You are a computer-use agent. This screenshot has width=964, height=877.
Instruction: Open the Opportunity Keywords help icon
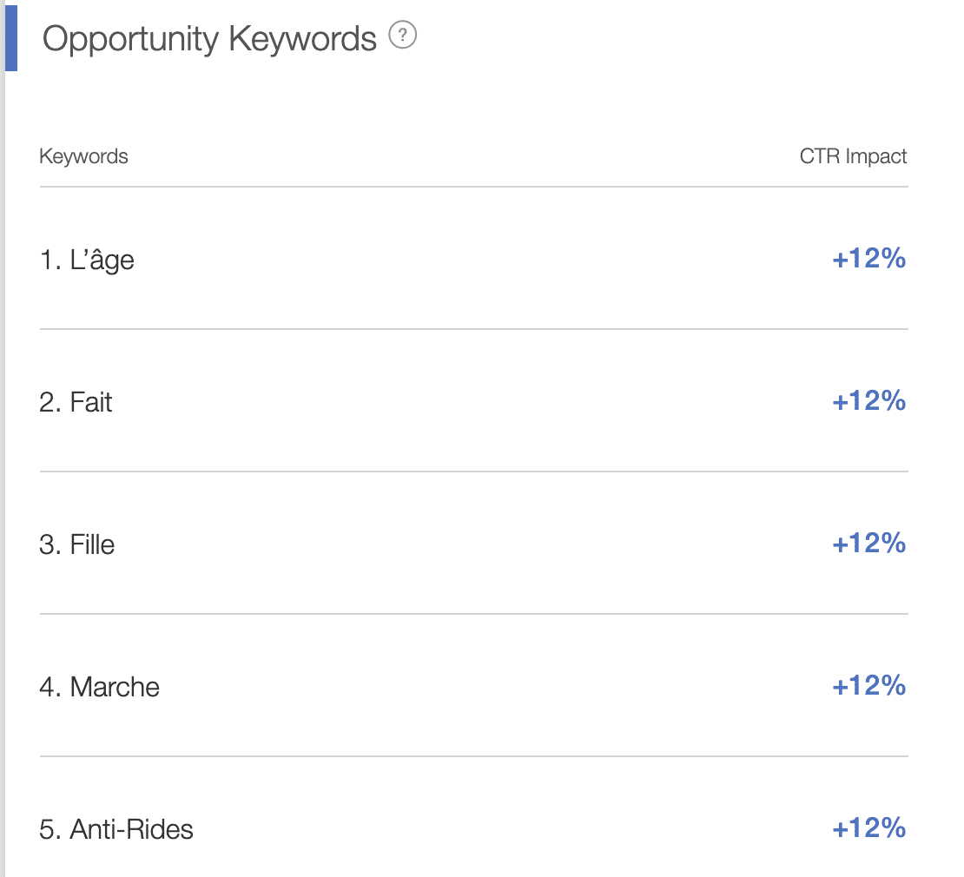point(403,35)
